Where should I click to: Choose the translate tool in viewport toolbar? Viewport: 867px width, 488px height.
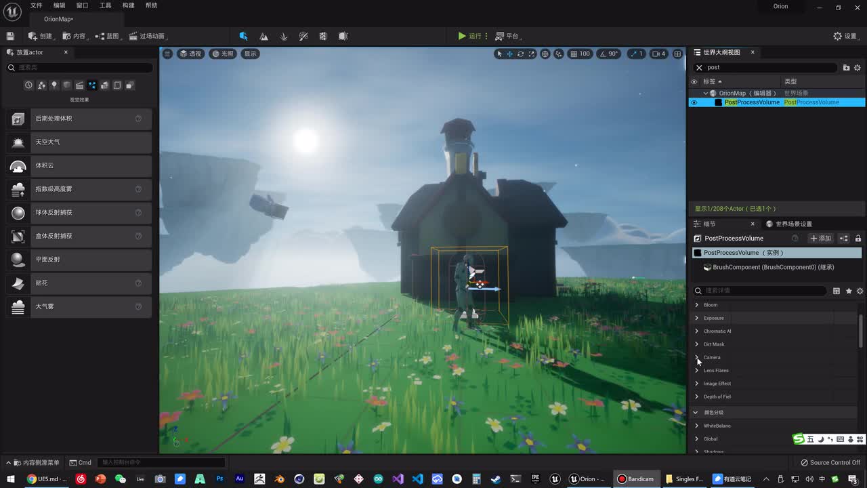click(510, 54)
